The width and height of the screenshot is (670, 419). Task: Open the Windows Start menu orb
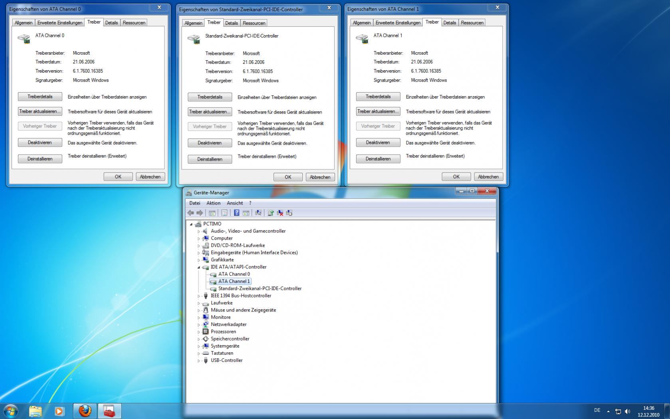click(10, 411)
